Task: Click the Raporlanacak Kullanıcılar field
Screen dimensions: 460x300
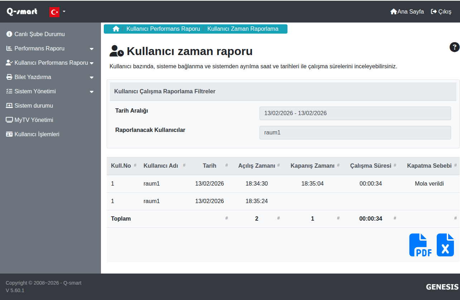Action: pyautogui.click(x=355, y=133)
